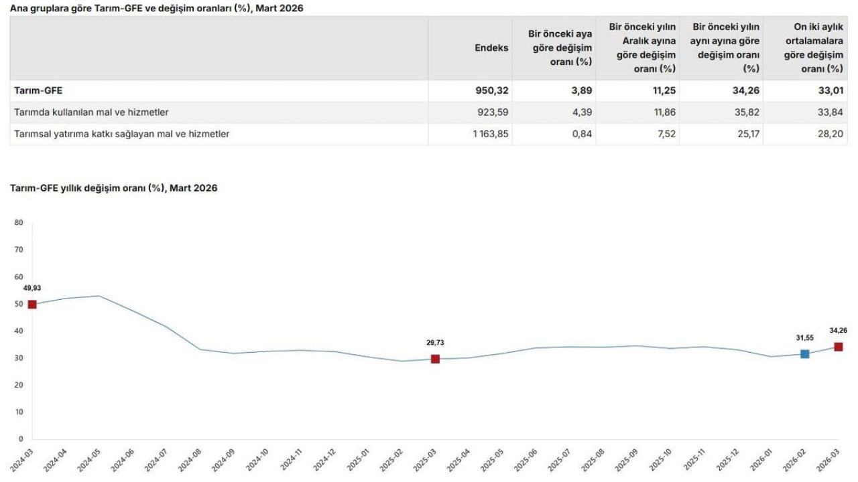Click the red 34,26 marker at 2026-03
Viewport: 858px width, 482px height.
click(838, 346)
